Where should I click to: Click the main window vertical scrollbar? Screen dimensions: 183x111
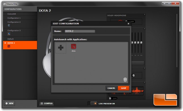coord(177,40)
